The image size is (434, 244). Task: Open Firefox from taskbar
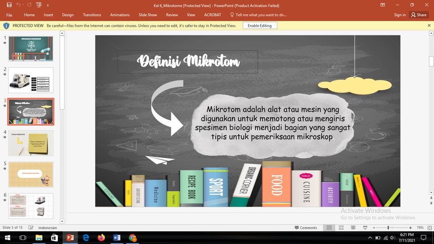click(101, 238)
